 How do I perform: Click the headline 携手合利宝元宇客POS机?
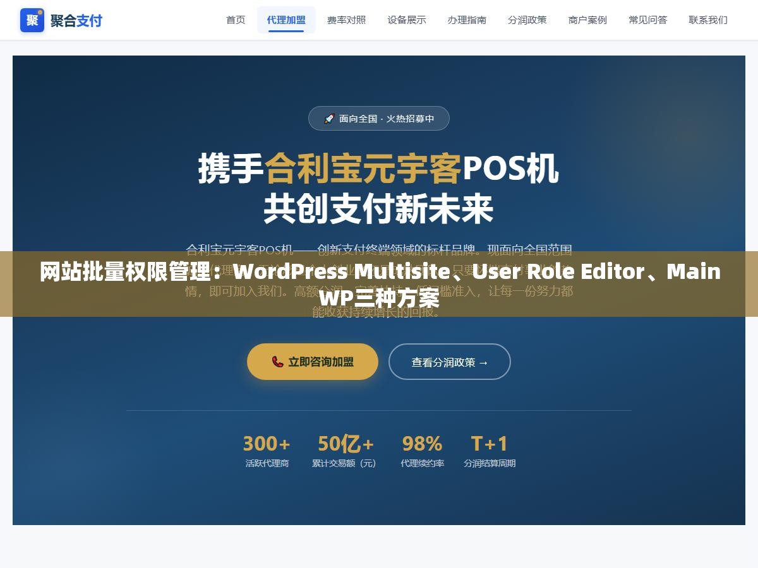pyautogui.click(x=379, y=169)
